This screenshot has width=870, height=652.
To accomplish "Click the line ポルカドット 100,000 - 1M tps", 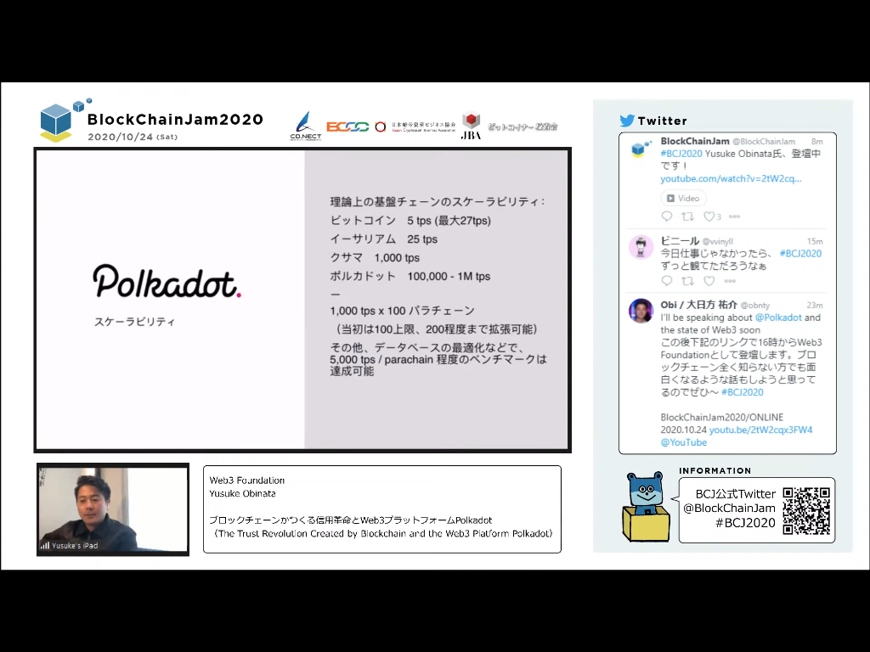I will pyautogui.click(x=410, y=276).
